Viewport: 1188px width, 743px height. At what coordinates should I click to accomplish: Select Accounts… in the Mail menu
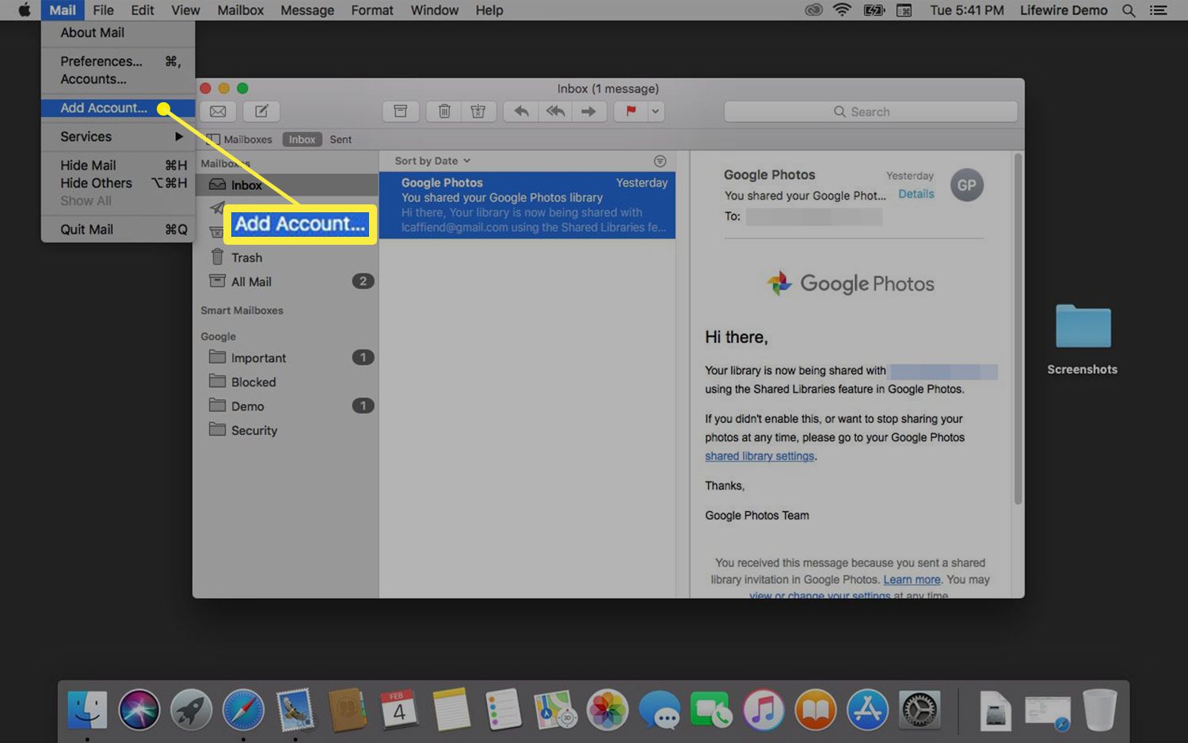tap(118, 79)
